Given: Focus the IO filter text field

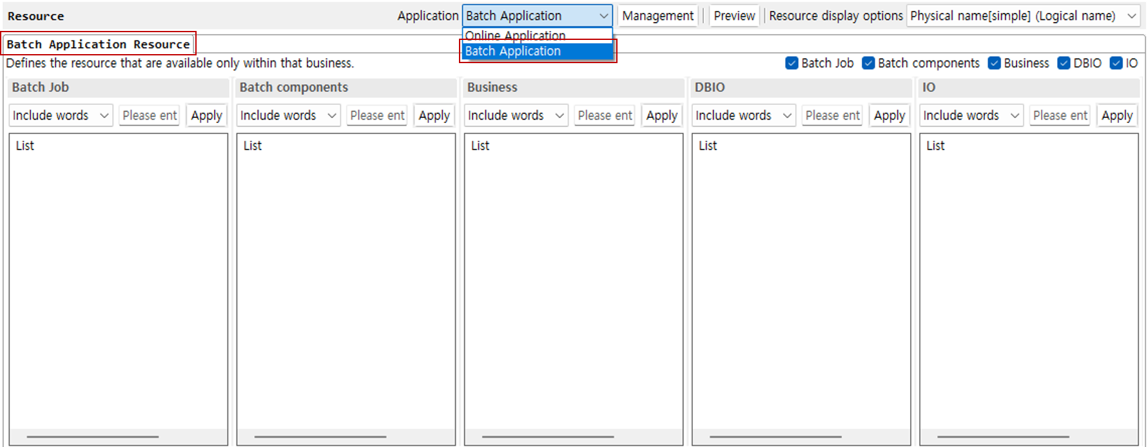Looking at the screenshot, I should pyautogui.click(x=1059, y=115).
